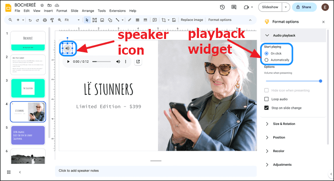Open border weight options
Image resolution: width=334 pixels, height=181 pixels.
click(137, 20)
